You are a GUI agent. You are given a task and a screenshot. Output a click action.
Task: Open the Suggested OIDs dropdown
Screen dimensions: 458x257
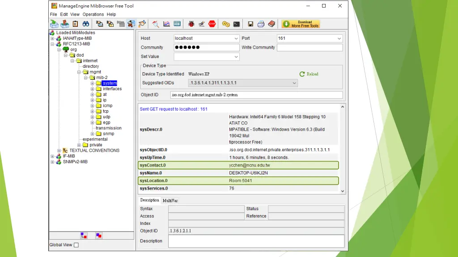tap(294, 83)
